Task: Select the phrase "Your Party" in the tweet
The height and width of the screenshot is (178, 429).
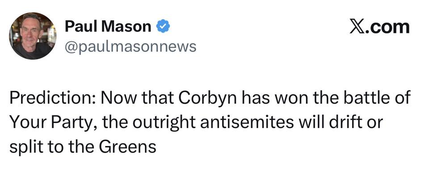Action: (x=50, y=122)
